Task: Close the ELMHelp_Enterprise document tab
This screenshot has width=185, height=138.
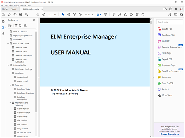Action: click(x=42, y=9)
